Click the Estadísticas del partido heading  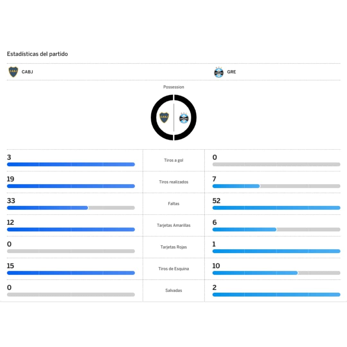pyautogui.click(x=37, y=54)
